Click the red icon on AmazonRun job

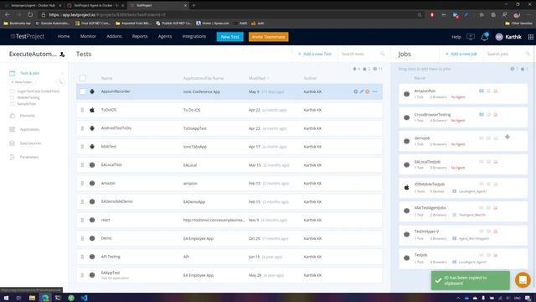[x=496, y=91]
